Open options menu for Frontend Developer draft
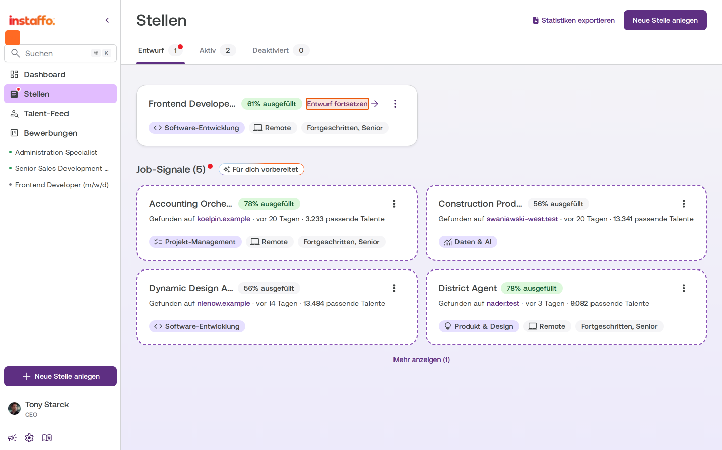Image resolution: width=722 pixels, height=450 pixels. (395, 104)
